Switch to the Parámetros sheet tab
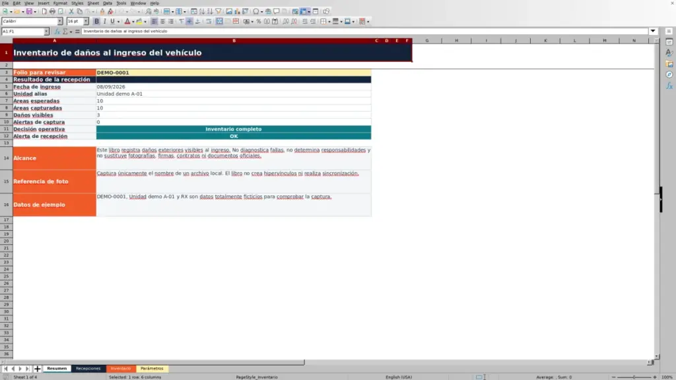The width and height of the screenshot is (676, 380). (x=152, y=369)
